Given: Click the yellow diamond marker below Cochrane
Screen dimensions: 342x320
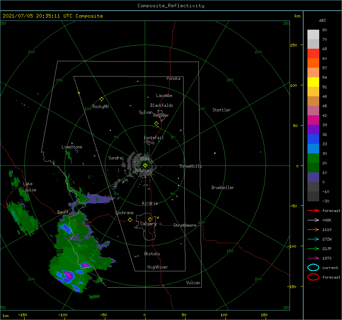Looking at the screenshot, I should coord(130,220).
